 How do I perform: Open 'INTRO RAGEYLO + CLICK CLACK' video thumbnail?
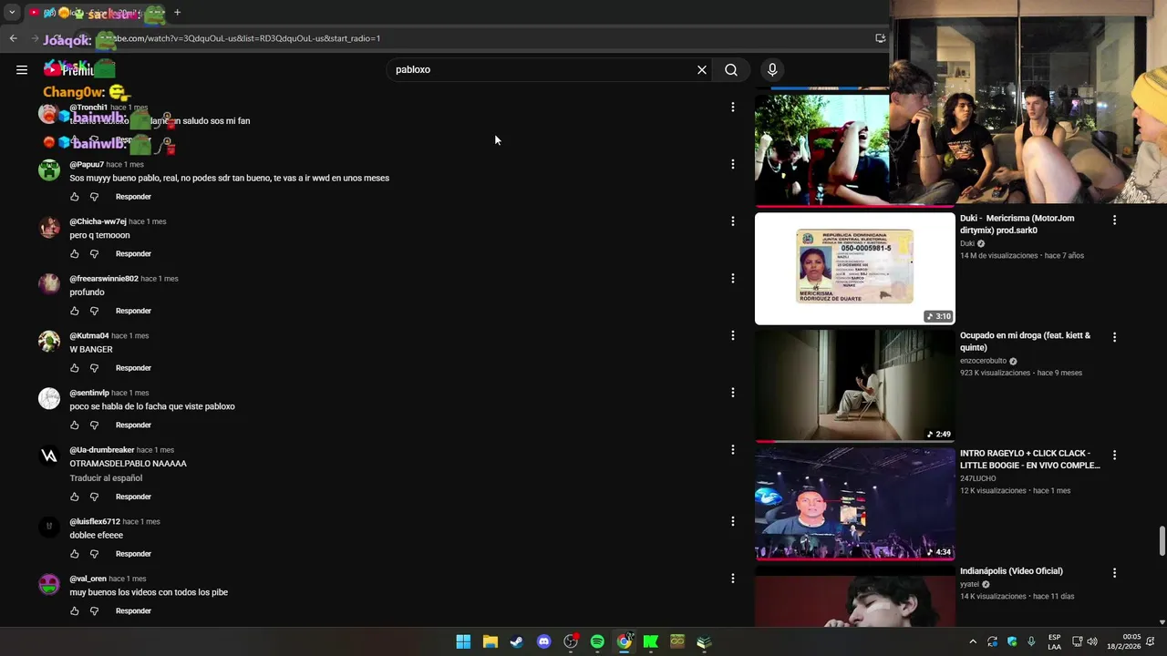point(854,504)
